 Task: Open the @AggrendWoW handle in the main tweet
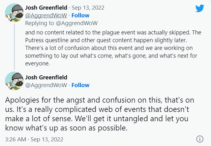pyautogui.click(x=46, y=85)
